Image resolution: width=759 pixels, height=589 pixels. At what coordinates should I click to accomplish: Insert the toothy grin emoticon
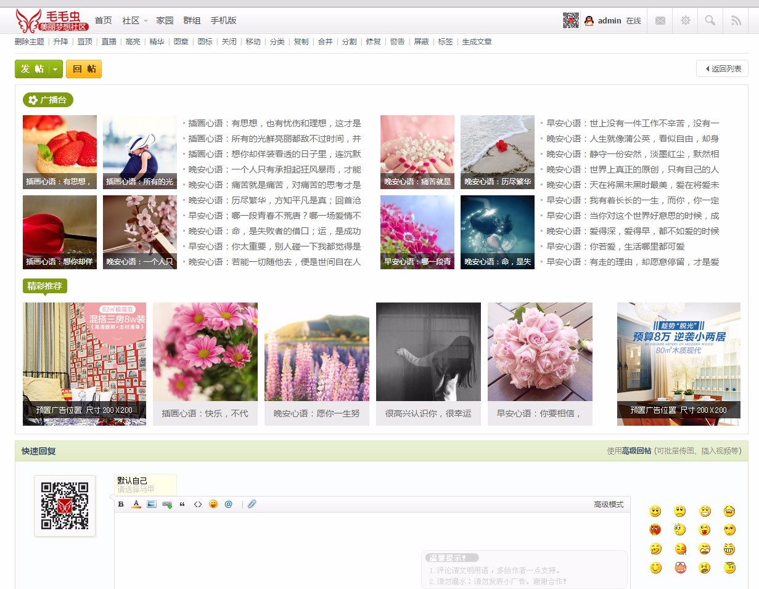729,548
